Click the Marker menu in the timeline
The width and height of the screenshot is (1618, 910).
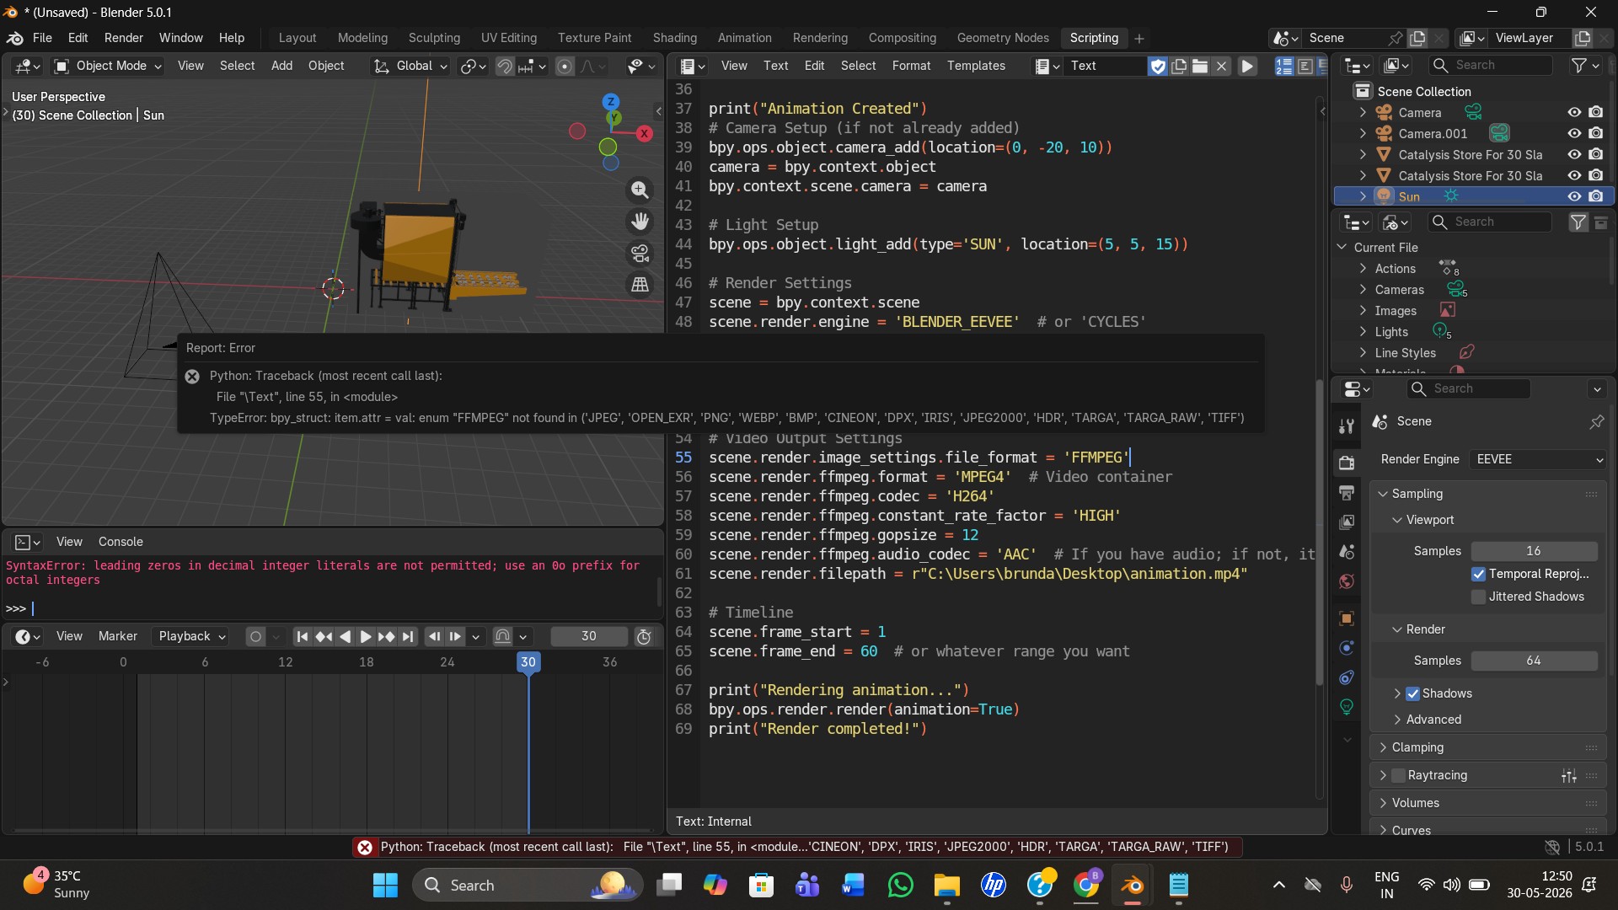[118, 636]
